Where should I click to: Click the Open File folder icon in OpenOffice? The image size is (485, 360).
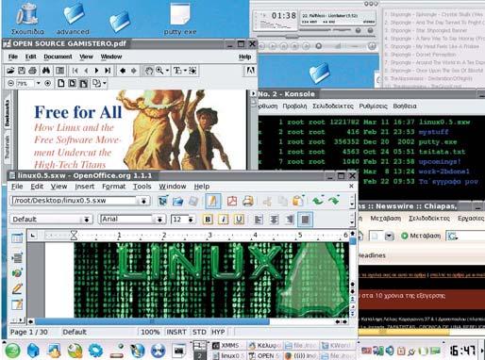(178, 201)
